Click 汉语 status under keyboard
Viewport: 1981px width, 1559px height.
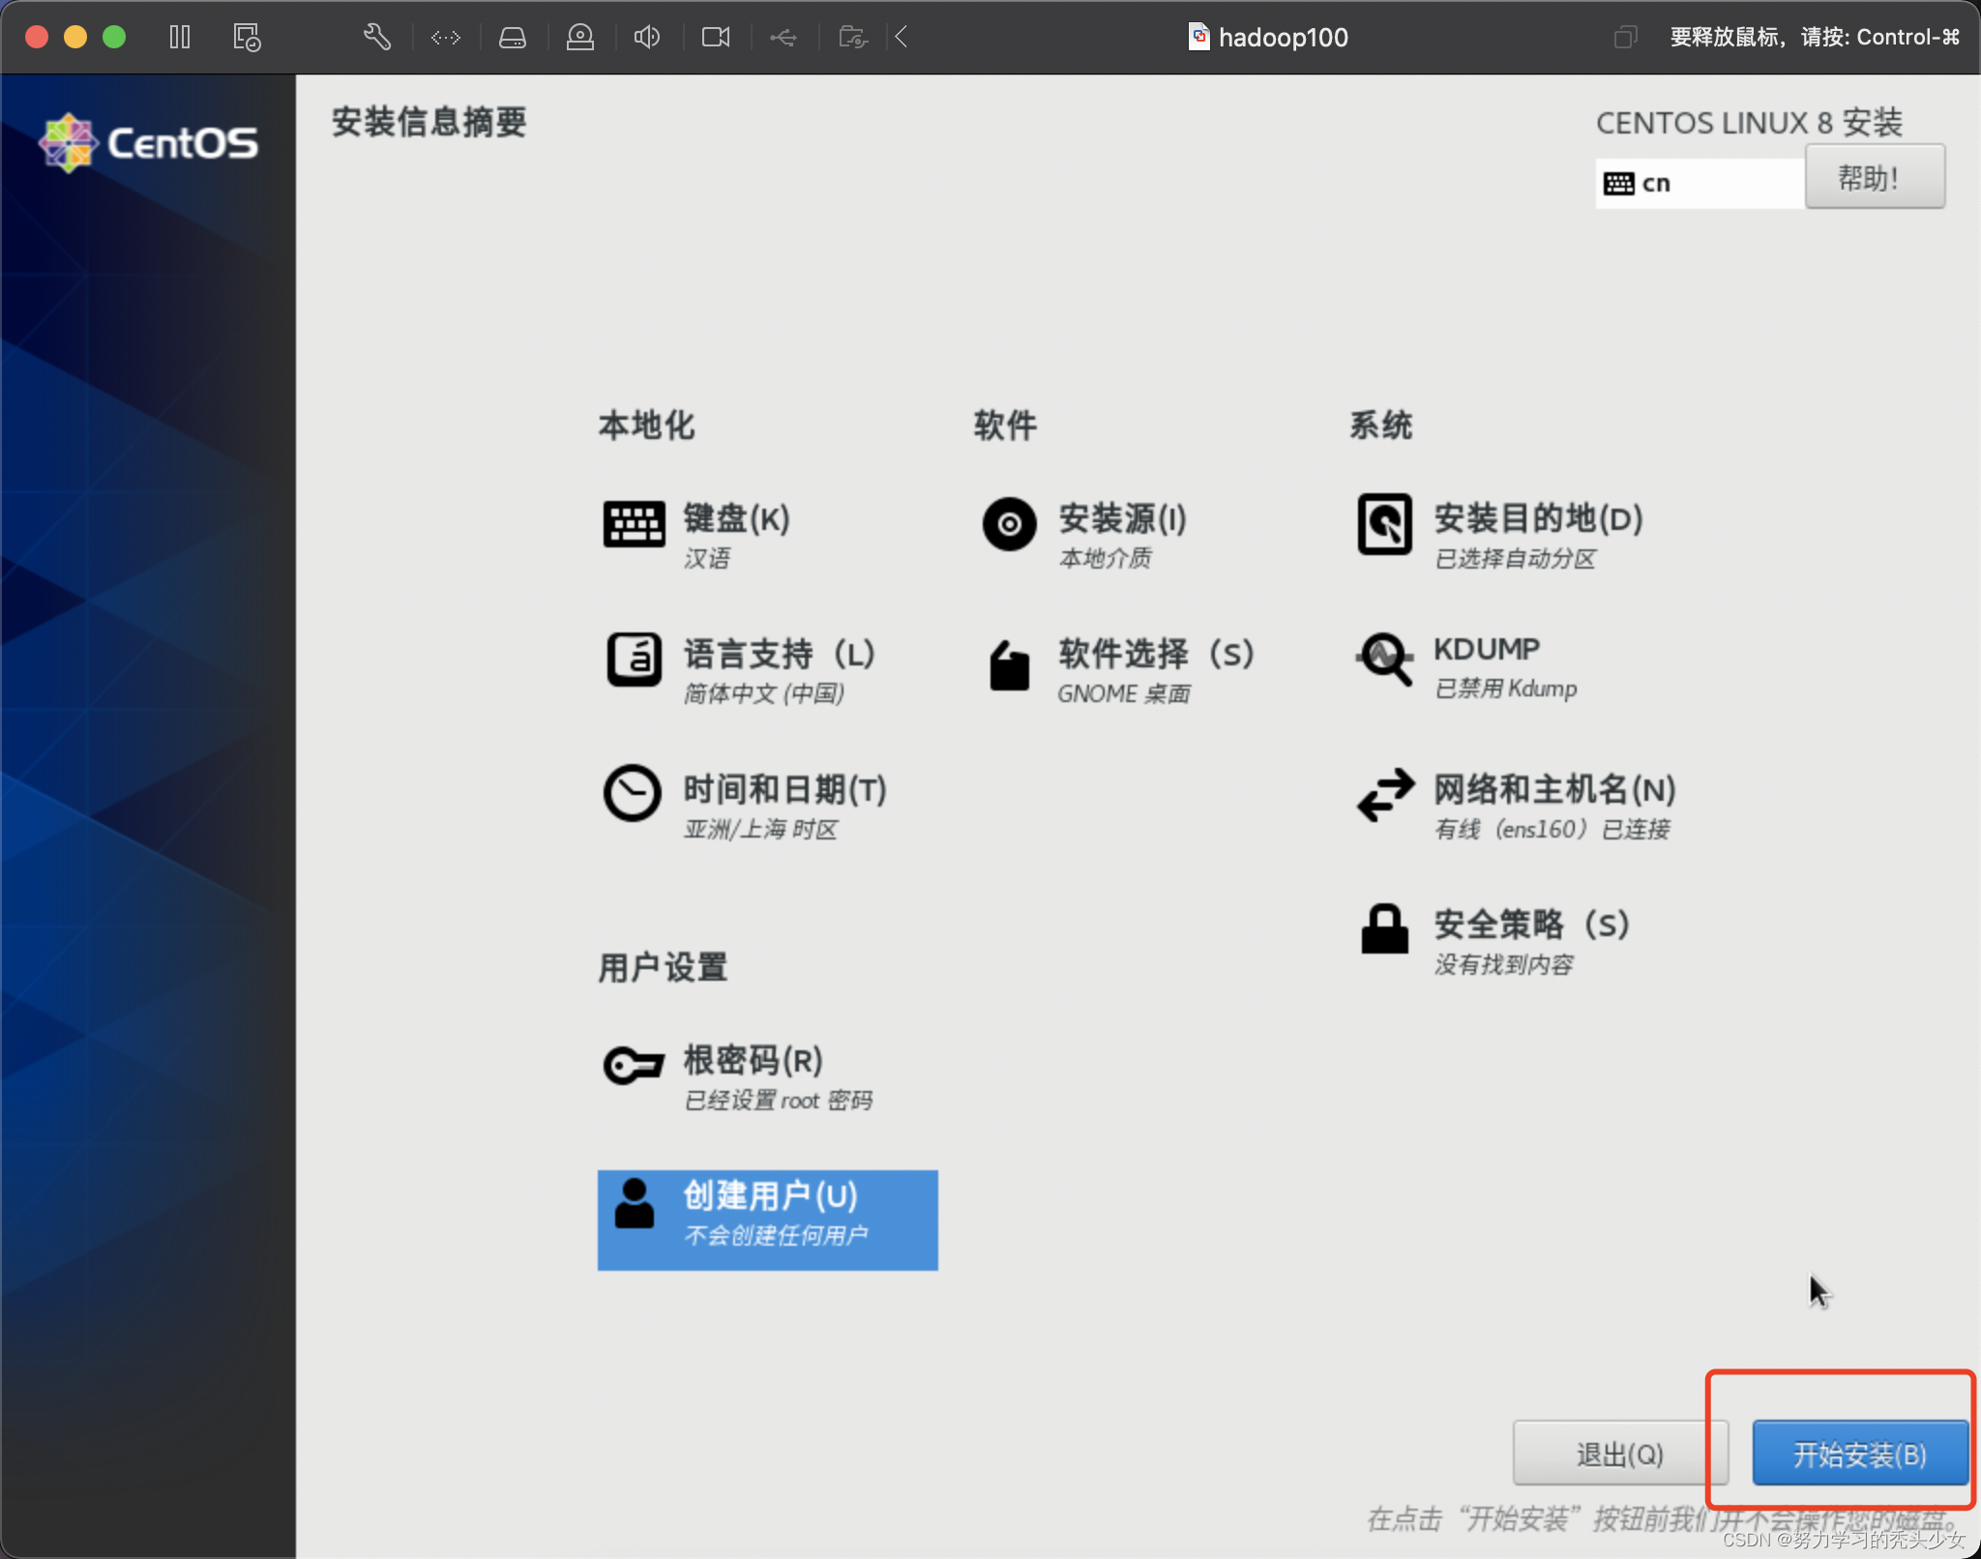click(x=707, y=558)
